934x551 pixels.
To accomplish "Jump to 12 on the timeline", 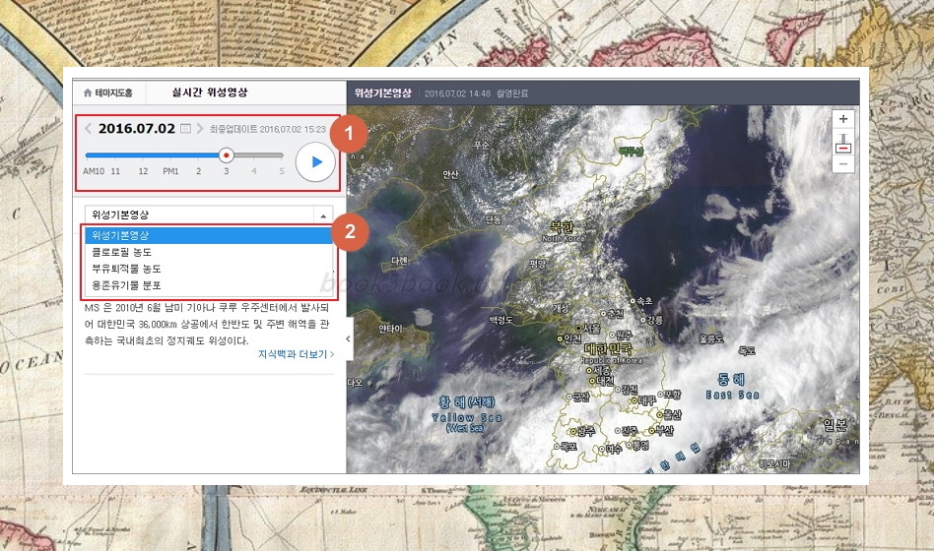I will pos(143,171).
